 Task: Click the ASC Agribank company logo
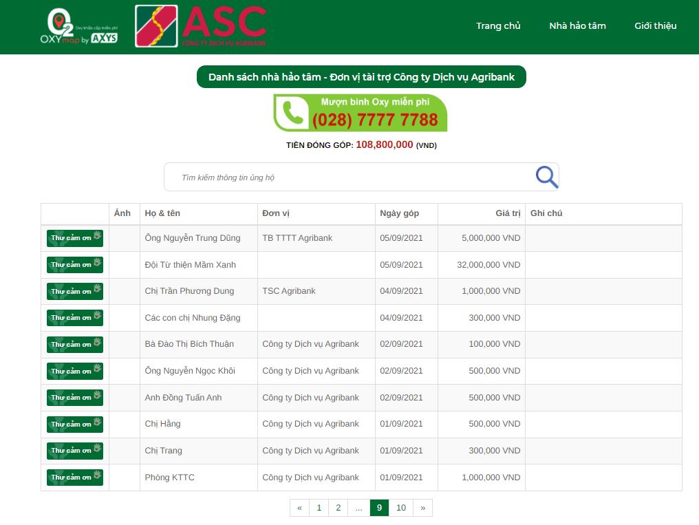coord(201,26)
